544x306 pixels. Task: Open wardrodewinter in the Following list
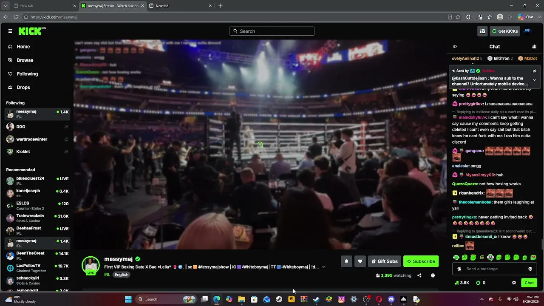click(x=37, y=139)
